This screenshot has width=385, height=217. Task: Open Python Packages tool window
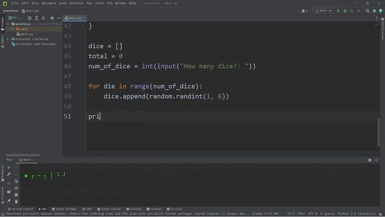[64, 209]
